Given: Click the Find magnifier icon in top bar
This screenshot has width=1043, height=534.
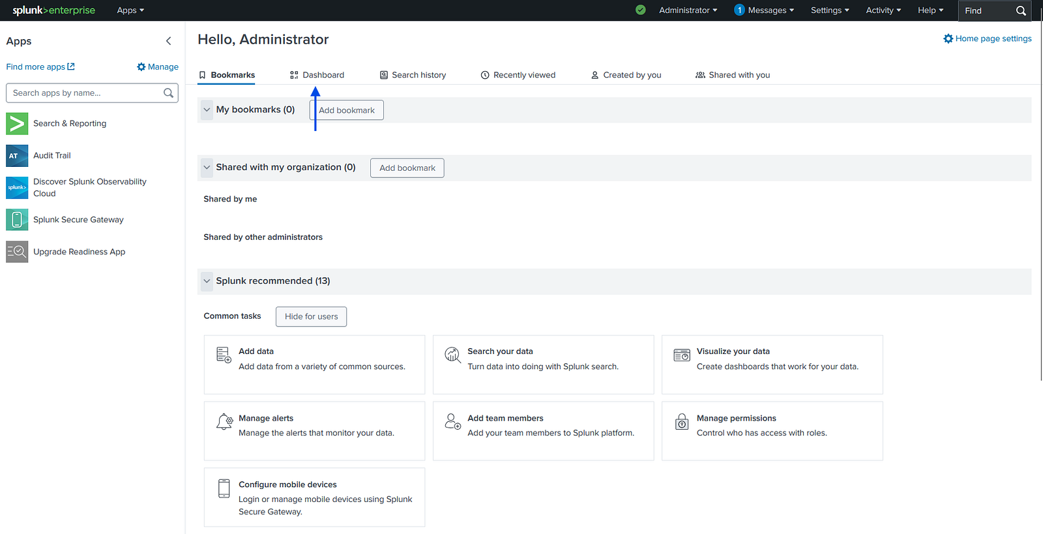Looking at the screenshot, I should pyautogui.click(x=1021, y=10).
